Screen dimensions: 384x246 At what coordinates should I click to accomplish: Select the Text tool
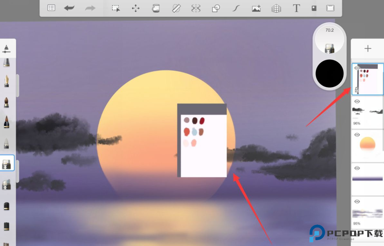(297, 8)
